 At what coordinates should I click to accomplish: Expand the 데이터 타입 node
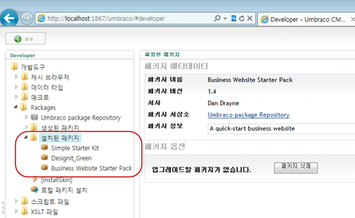tap(16, 87)
